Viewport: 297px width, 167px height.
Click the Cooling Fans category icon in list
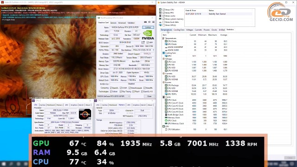point(163,53)
